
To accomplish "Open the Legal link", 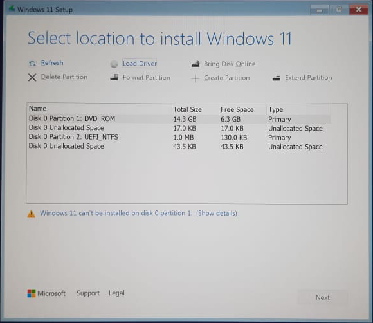I will point(116,293).
